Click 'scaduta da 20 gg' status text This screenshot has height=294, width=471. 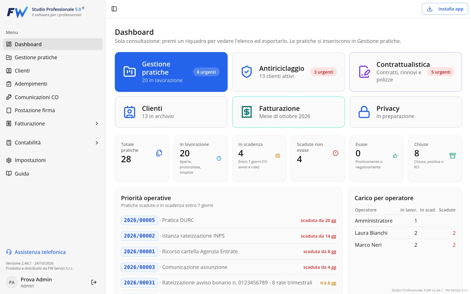click(x=318, y=220)
